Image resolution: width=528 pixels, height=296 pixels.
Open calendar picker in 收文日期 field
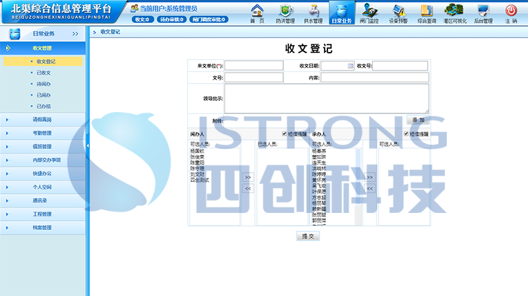[x=350, y=66]
